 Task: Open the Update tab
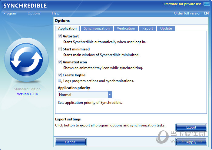tap(166, 28)
